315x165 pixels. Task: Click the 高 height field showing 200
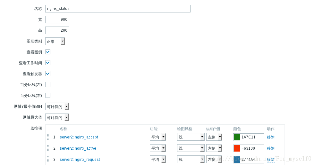[57, 30]
